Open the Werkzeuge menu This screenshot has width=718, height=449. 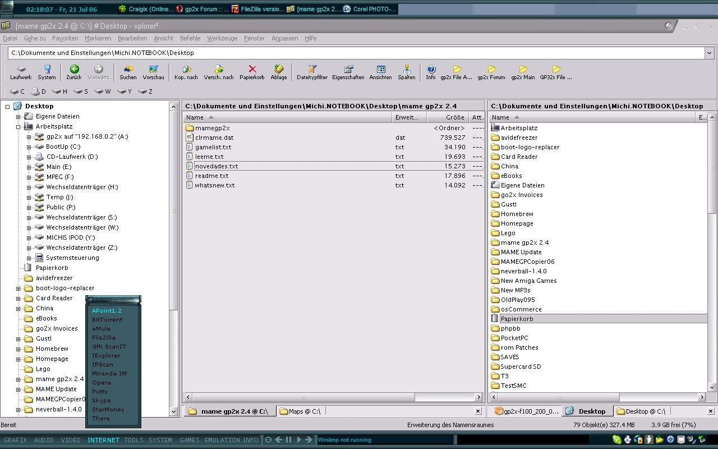tap(222, 38)
